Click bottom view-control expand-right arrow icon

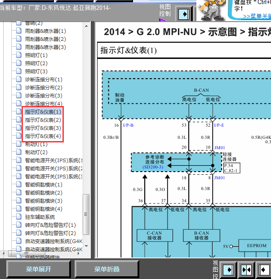(228, 270)
